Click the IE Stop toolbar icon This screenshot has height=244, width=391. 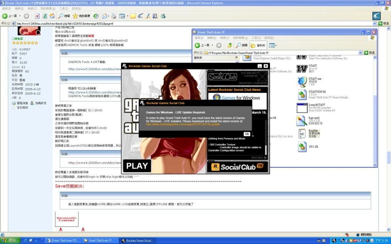pos(37,16)
